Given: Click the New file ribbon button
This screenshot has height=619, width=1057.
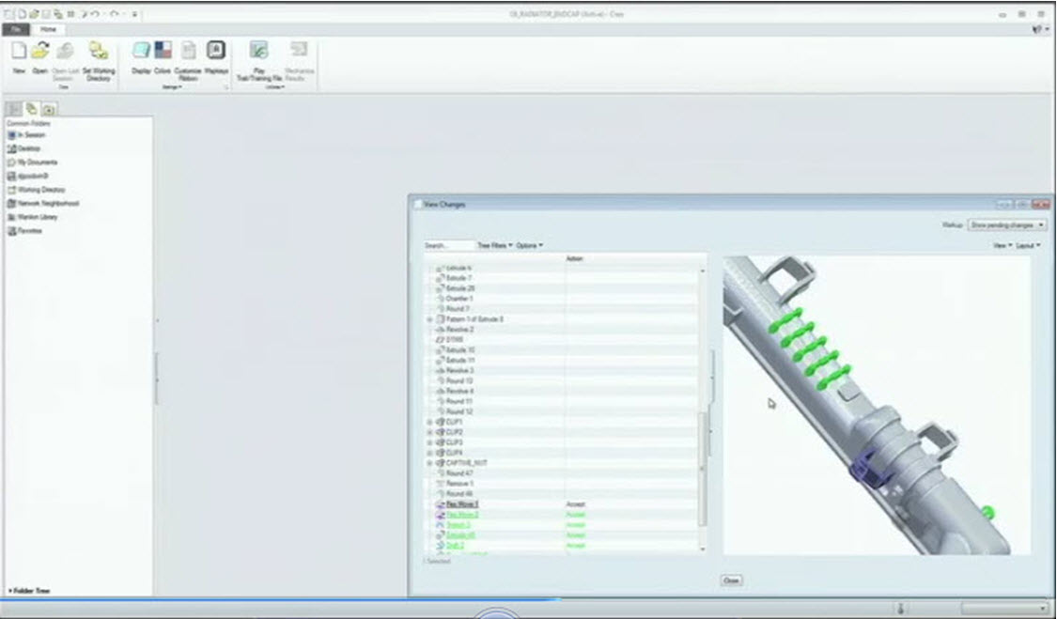Looking at the screenshot, I should (19, 56).
